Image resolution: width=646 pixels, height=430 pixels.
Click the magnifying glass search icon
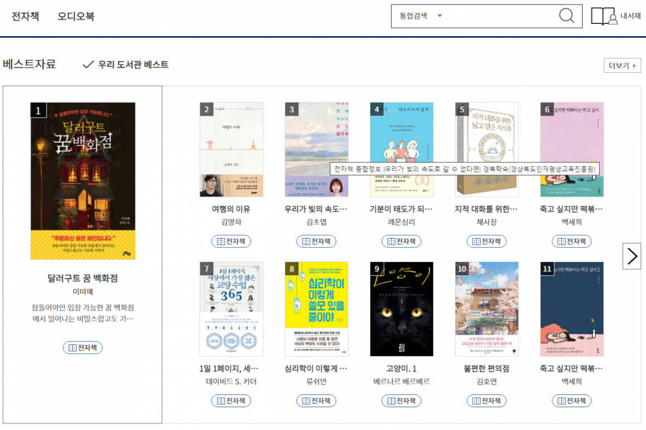pyautogui.click(x=566, y=16)
